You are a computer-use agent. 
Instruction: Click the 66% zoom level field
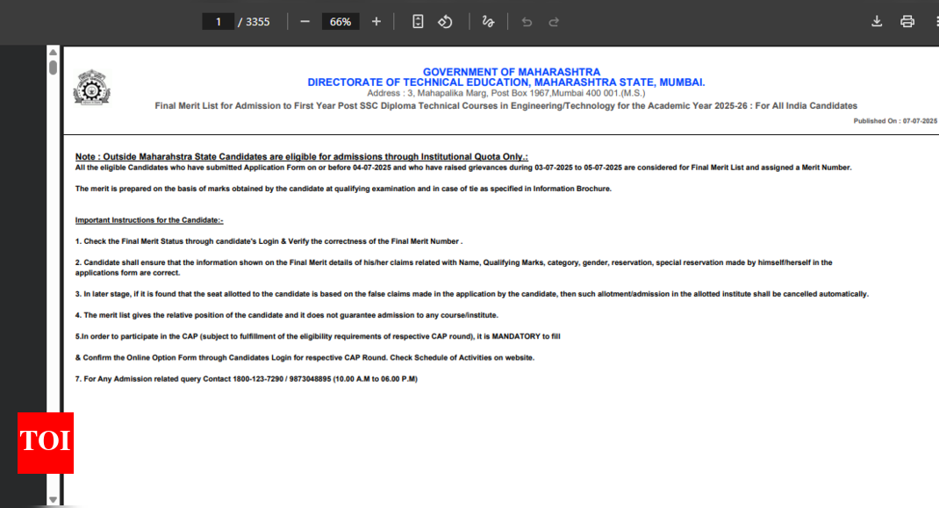pos(340,22)
